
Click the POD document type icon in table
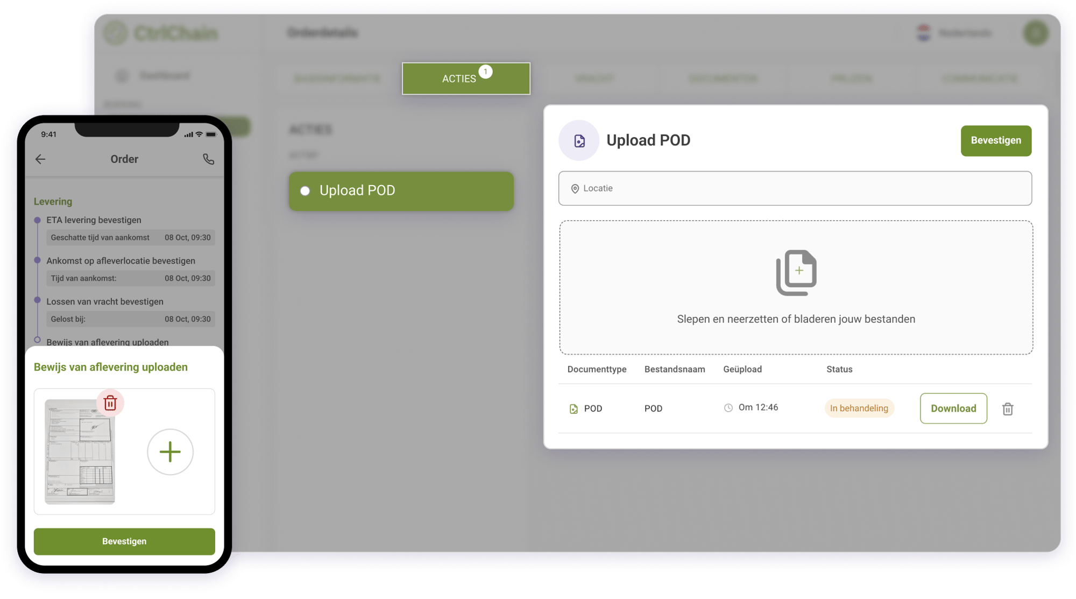click(x=574, y=408)
